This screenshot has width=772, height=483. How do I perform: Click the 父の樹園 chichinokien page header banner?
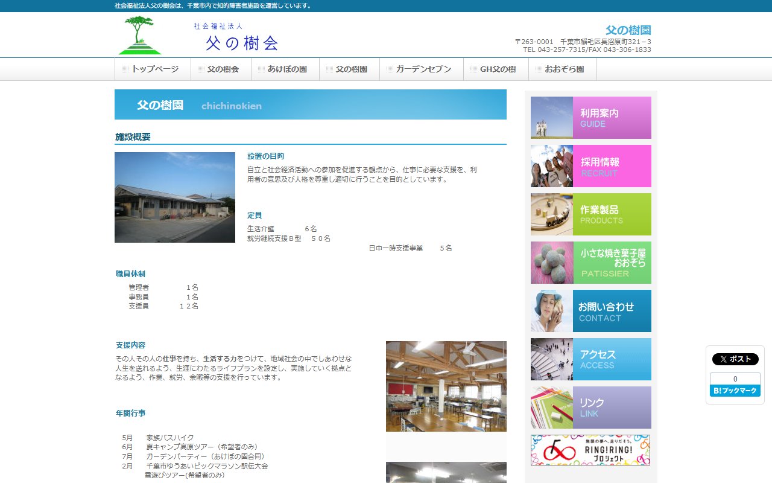(x=311, y=104)
